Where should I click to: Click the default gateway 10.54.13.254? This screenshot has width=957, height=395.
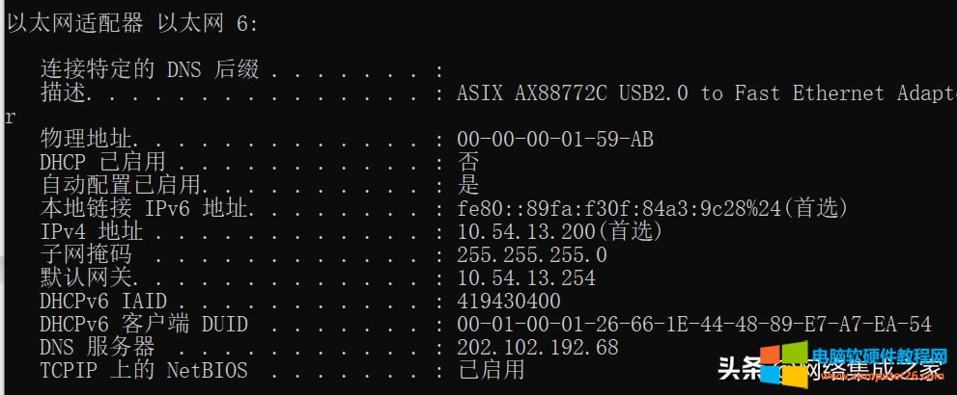coord(526,278)
